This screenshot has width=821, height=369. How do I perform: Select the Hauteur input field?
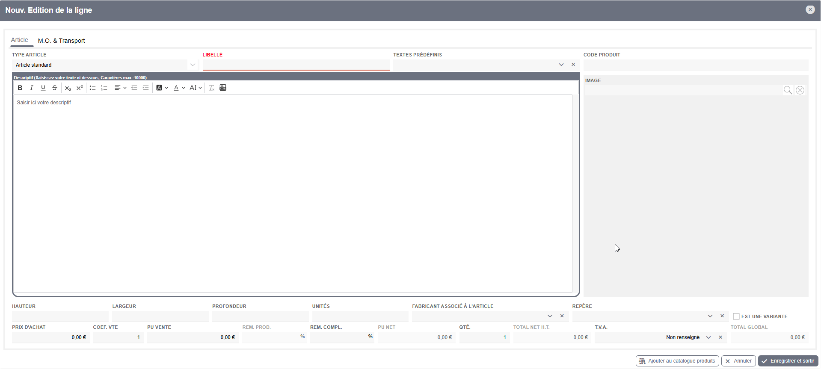60,316
